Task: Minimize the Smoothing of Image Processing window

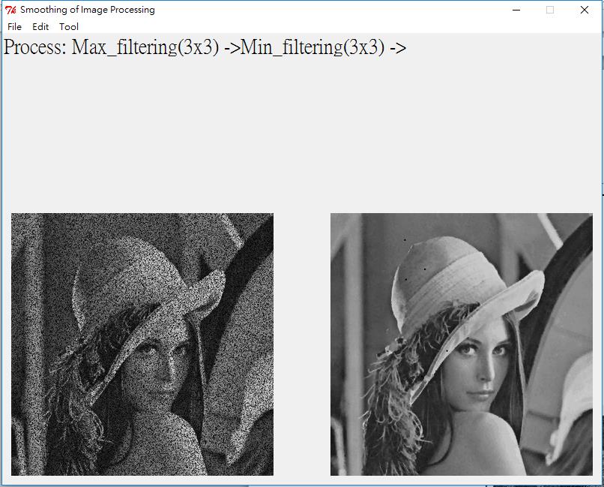Action: click(516, 10)
